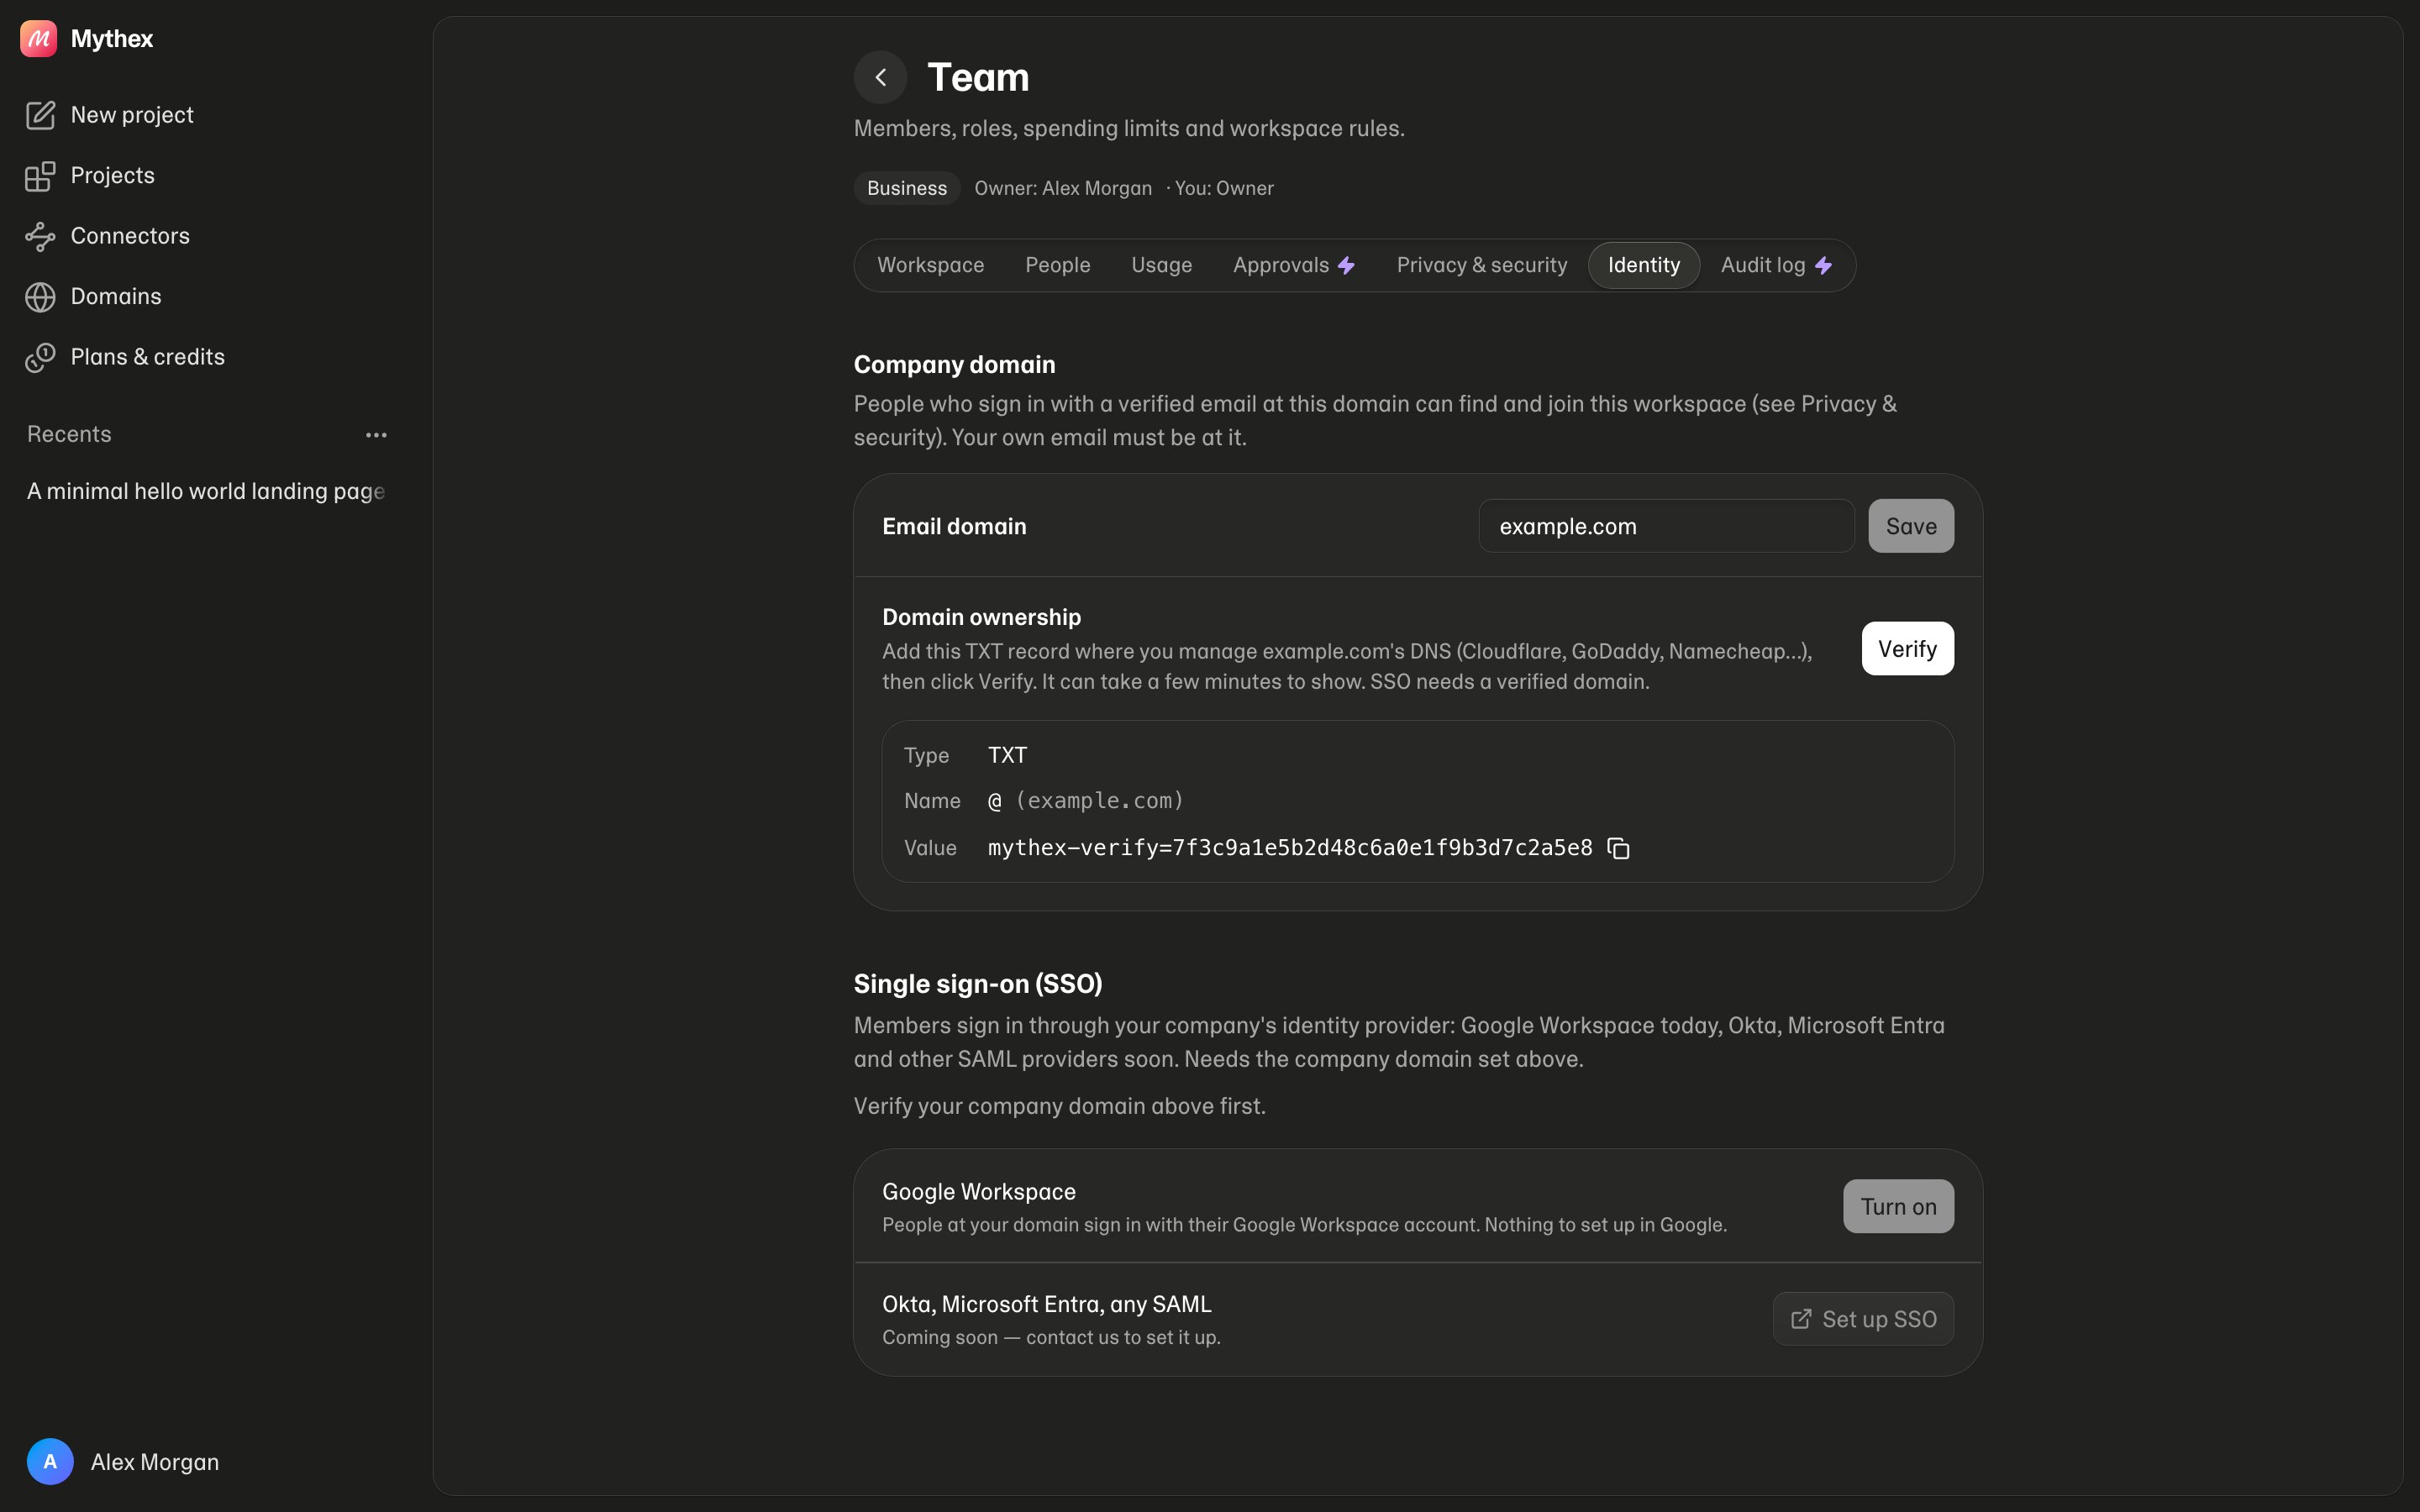Screen dimensions: 2420x1512
Task: Click the Plans & credits label
Action: [148, 357]
